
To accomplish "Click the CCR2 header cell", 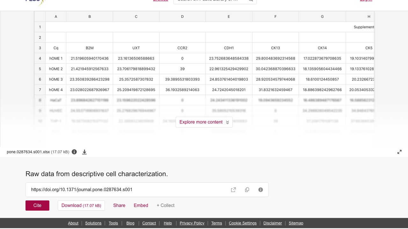I will click(x=182, y=48).
